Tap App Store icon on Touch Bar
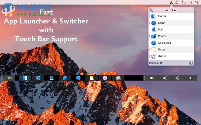This screenshot has height=125, width=201. pyautogui.click(x=78, y=78)
